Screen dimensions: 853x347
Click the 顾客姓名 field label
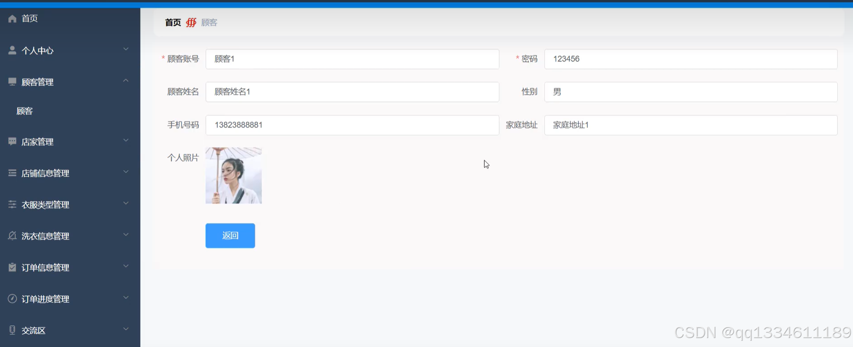[x=183, y=92]
